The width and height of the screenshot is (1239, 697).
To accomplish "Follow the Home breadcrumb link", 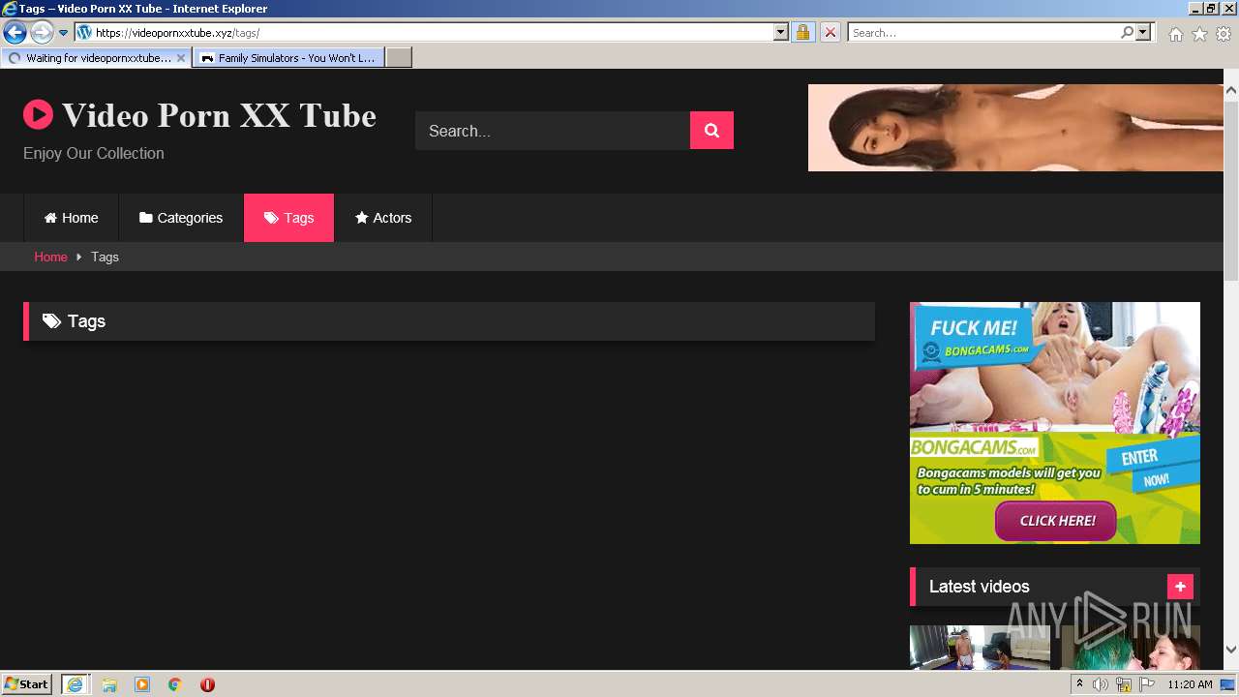I will (50, 257).
